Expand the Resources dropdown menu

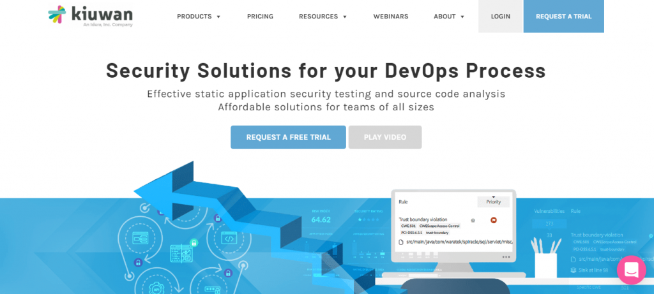point(323,17)
